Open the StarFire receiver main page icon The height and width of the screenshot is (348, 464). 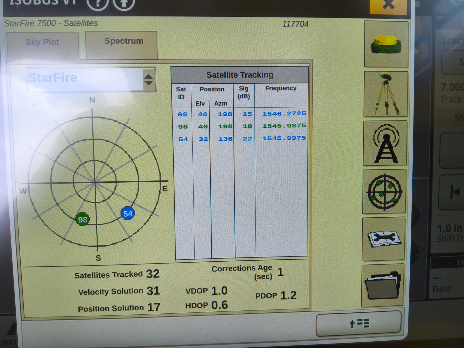coord(387,44)
